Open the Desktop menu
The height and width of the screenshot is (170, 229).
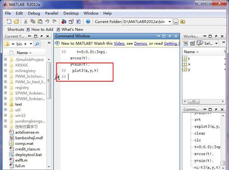pyautogui.click(x=71, y=13)
